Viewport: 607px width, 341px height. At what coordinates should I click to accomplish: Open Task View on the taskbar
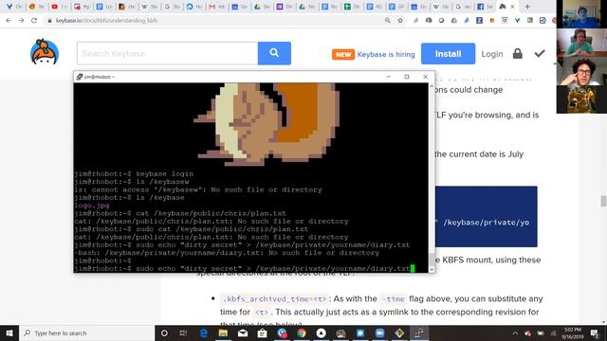pos(183,332)
